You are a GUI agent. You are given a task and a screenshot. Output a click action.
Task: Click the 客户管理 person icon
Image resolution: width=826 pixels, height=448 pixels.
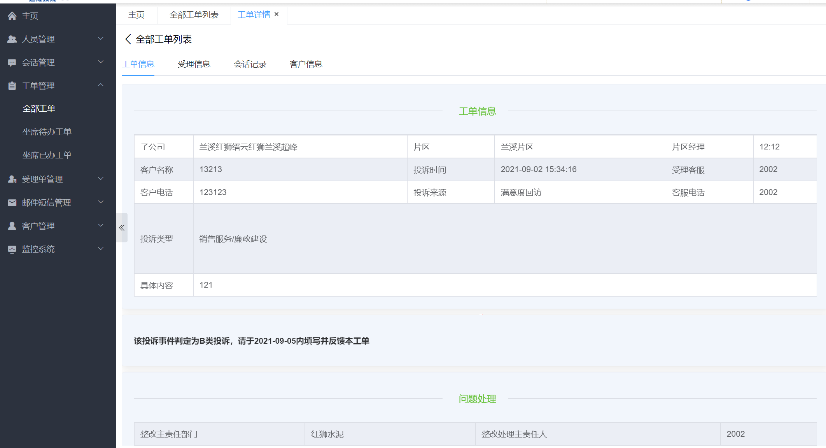12,226
